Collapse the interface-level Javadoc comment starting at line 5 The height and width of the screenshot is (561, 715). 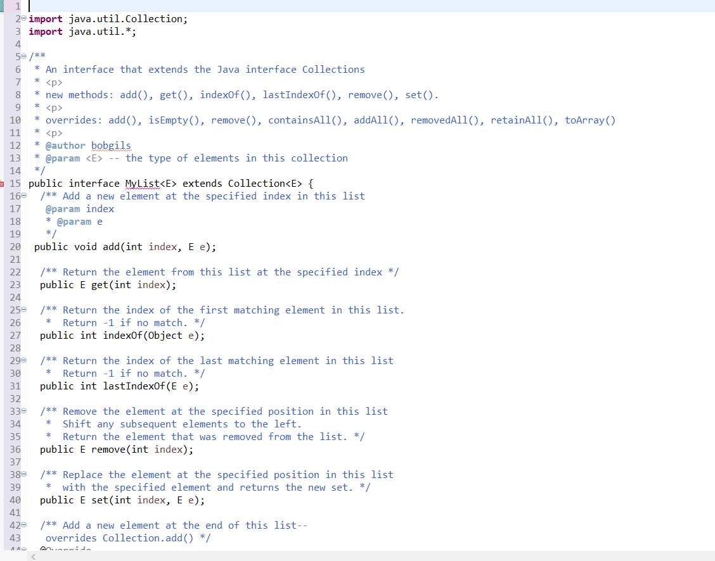coord(23,56)
